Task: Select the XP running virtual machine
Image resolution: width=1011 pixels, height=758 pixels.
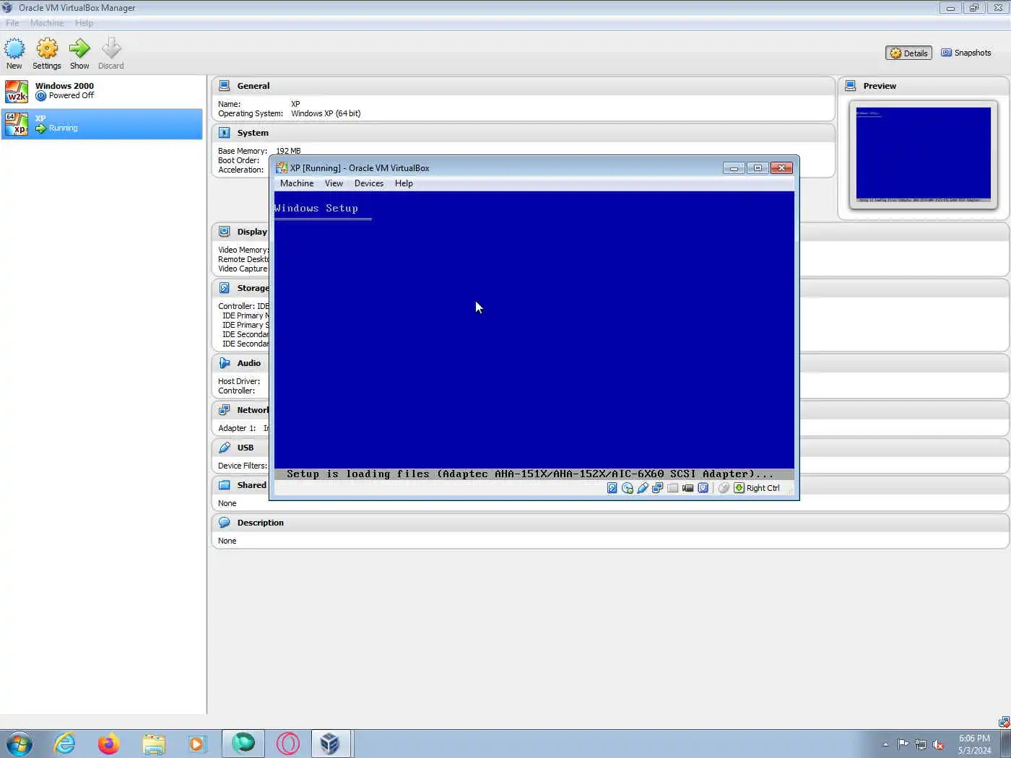Action: pos(102,123)
